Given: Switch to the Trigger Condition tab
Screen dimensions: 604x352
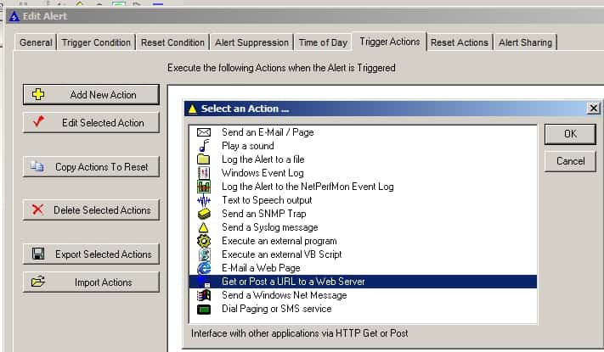Looking at the screenshot, I should tap(96, 42).
